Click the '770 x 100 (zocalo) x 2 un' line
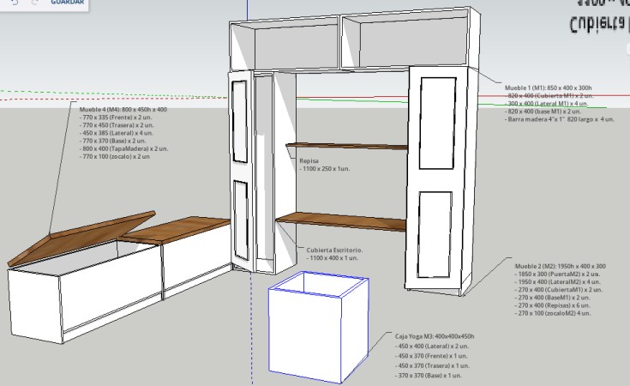 (115, 156)
